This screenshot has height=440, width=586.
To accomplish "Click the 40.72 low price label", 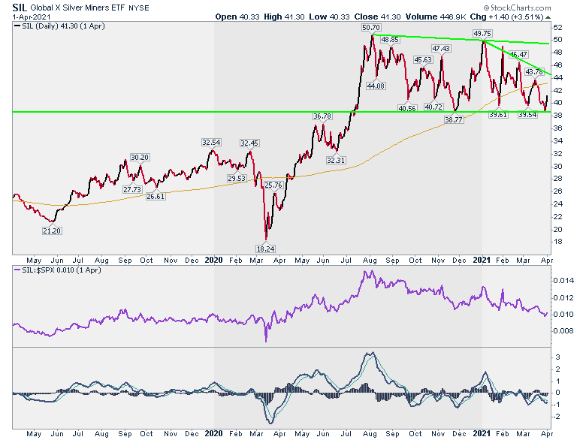I will point(433,107).
